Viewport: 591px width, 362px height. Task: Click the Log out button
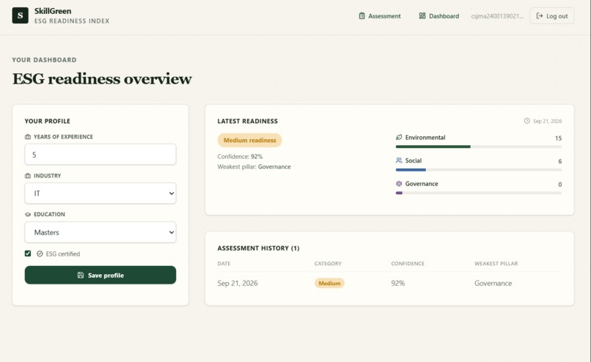coord(552,16)
